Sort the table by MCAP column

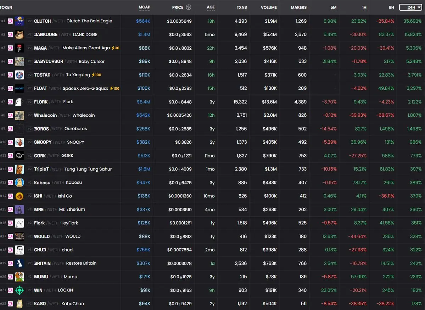coord(144,7)
